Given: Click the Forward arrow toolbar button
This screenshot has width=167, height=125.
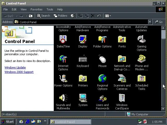Looking at the screenshot, I should 21,16.
